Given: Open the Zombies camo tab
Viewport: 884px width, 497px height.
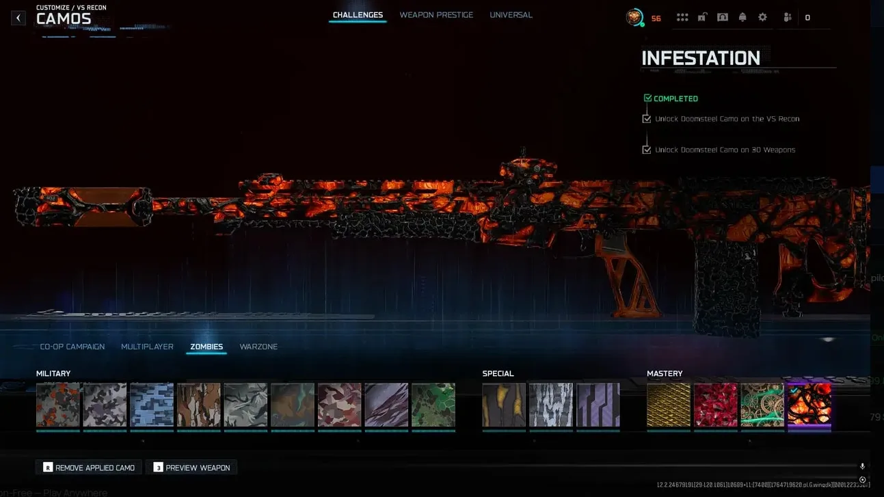Looking at the screenshot, I should tap(206, 347).
